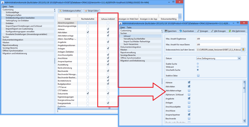
Task: Click the Alle Erzeugen toolbar icon
Action: [x=212, y=31]
